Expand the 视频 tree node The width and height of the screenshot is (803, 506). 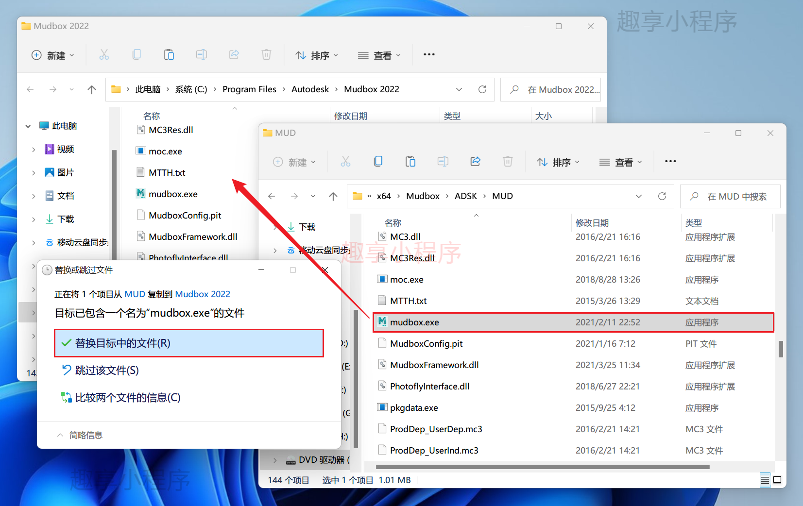[x=34, y=149]
